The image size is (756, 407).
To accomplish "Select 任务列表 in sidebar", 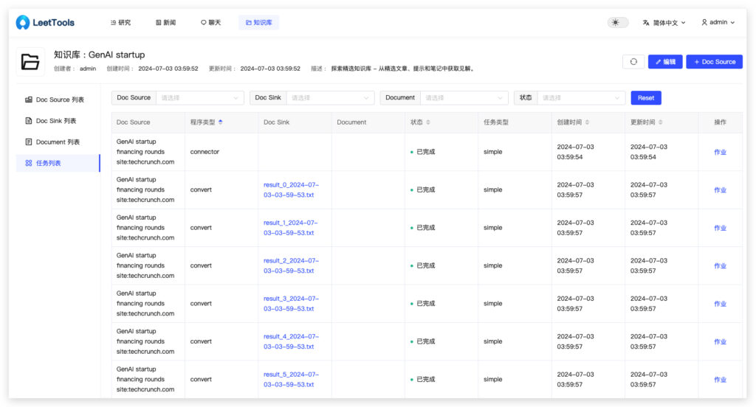I will coord(58,163).
